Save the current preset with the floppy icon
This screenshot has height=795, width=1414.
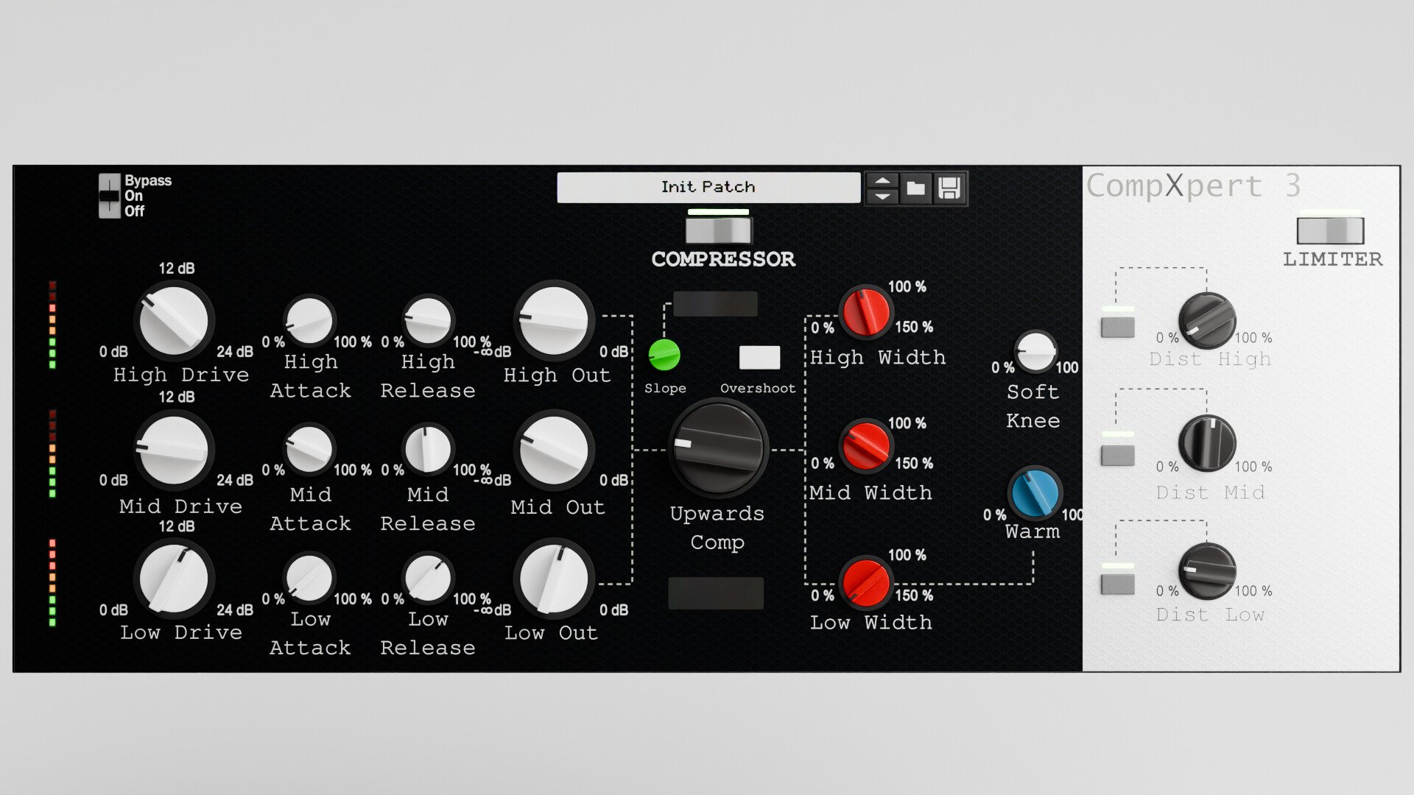[949, 188]
